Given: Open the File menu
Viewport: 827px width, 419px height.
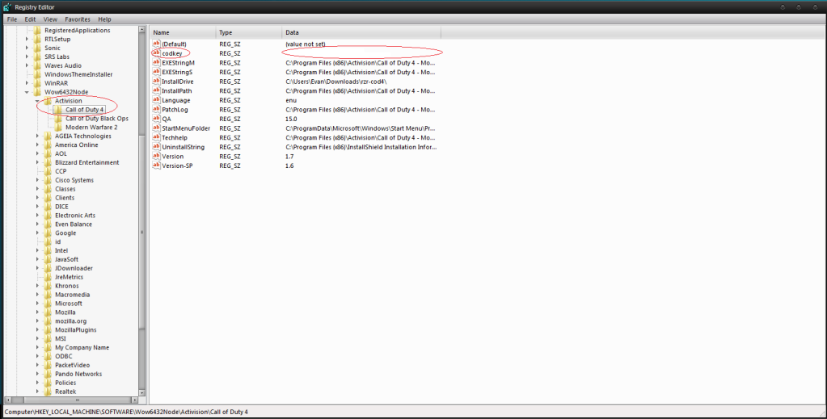Looking at the screenshot, I should 11,19.
